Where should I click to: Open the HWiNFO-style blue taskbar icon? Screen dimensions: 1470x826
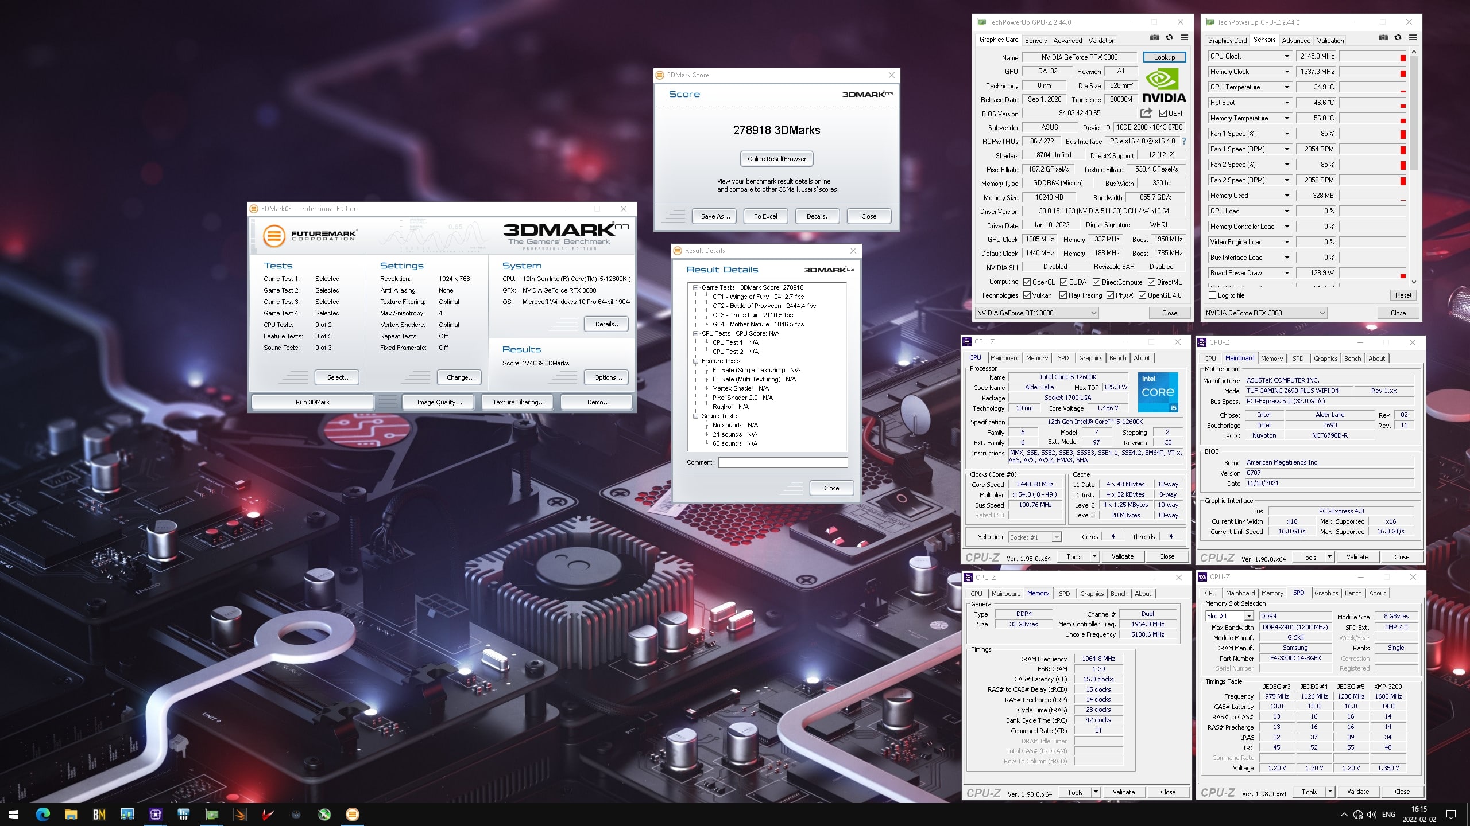click(x=184, y=814)
